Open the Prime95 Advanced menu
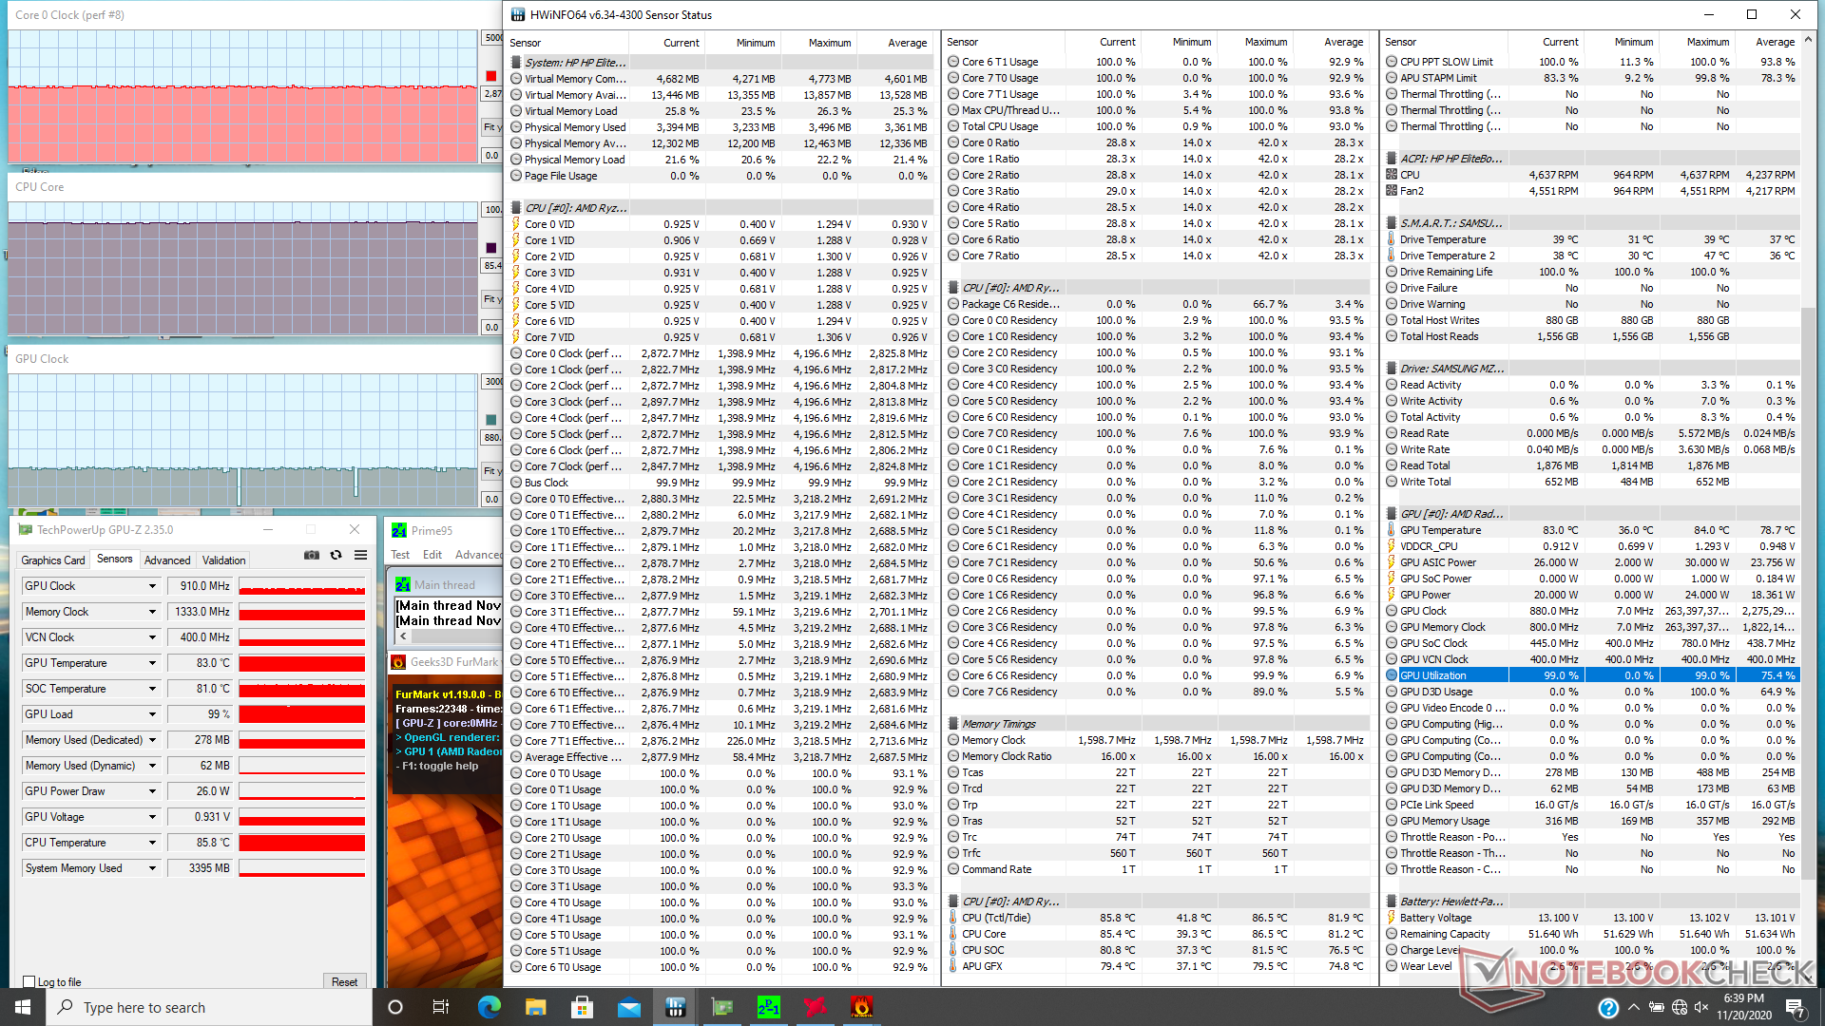 (478, 555)
